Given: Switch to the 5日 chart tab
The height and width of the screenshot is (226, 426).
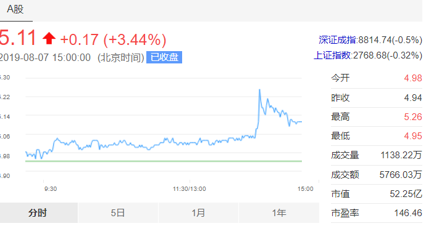Looking at the screenshot, I should pyautogui.click(x=118, y=213).
